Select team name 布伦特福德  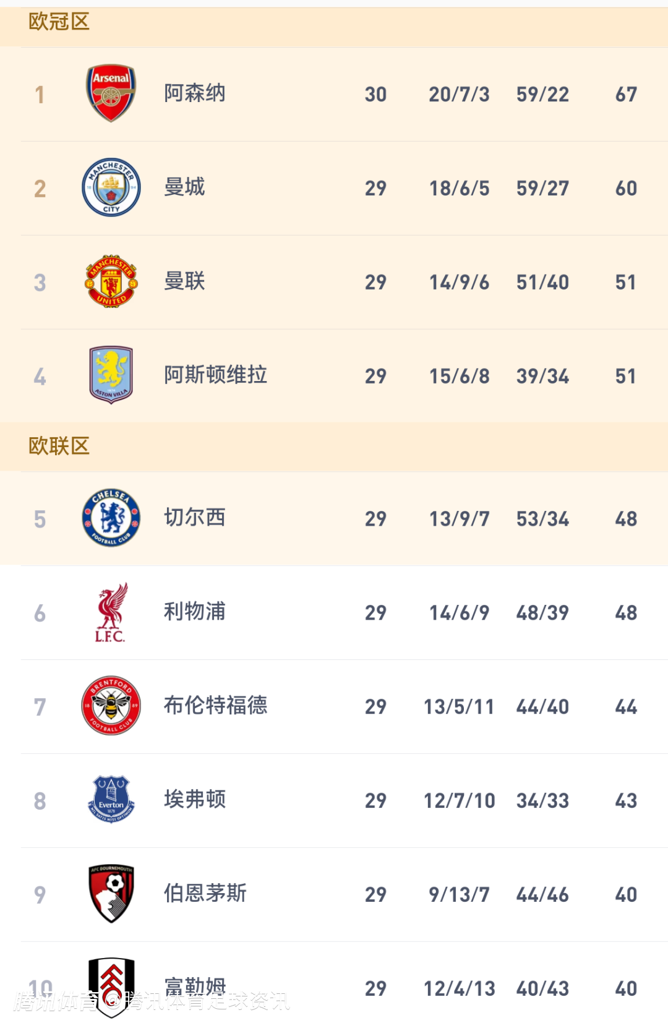coord(215,706)
